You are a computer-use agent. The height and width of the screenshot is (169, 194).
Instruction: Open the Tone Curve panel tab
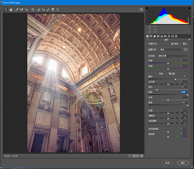coord(151,36)
